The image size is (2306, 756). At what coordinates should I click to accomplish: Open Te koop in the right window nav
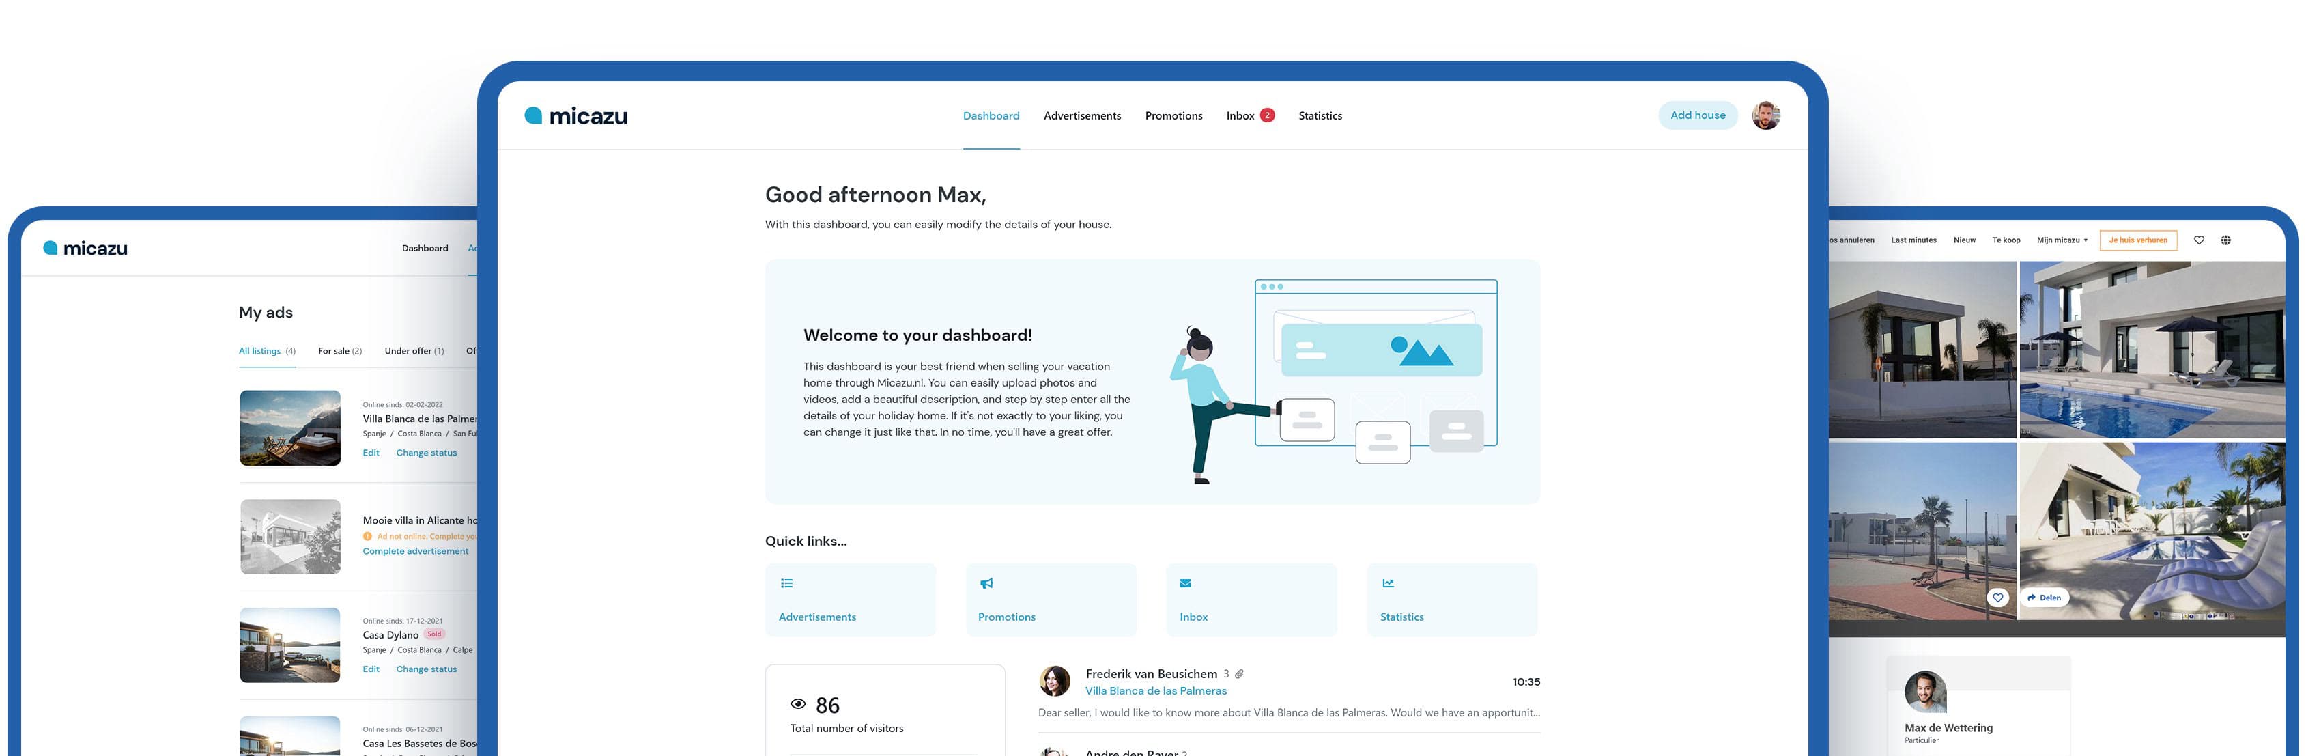[x=2005, y=240]
